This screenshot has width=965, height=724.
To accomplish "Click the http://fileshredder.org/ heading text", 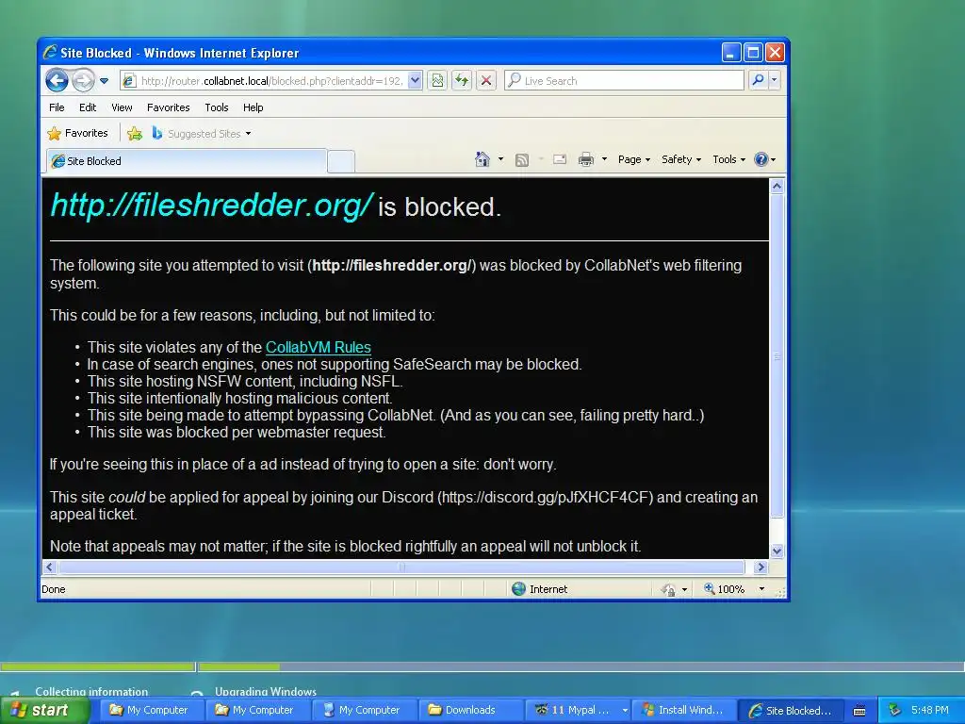I will pyautogui.click(x=211, y=205).
